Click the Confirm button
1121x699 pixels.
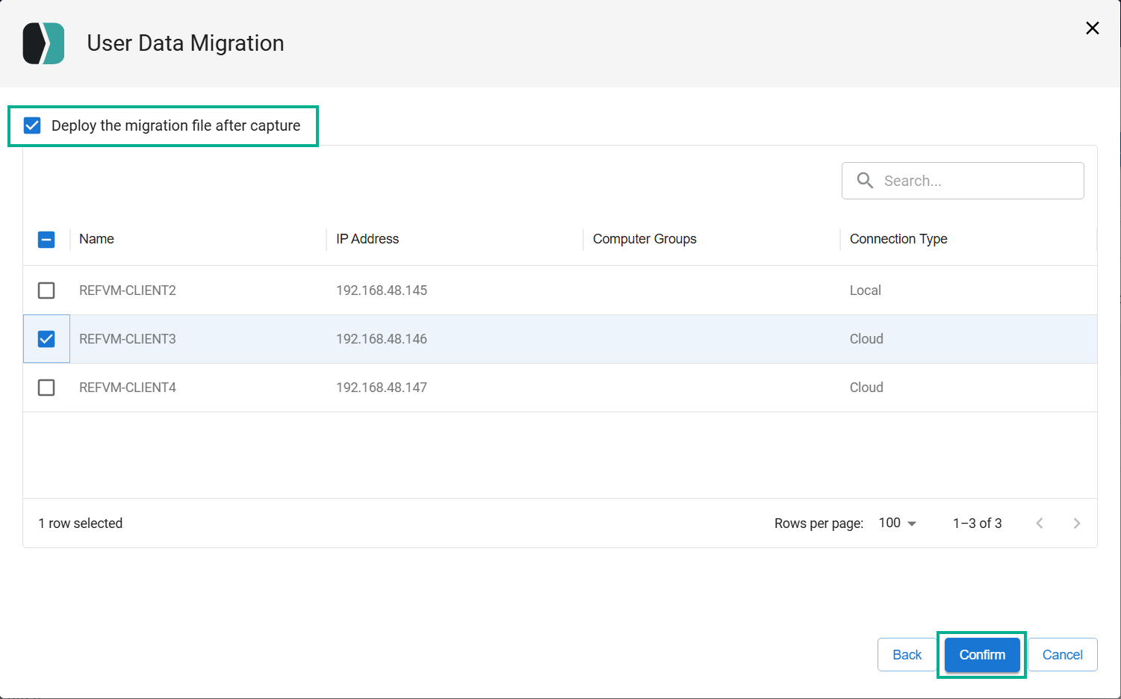tap(982, 655)
